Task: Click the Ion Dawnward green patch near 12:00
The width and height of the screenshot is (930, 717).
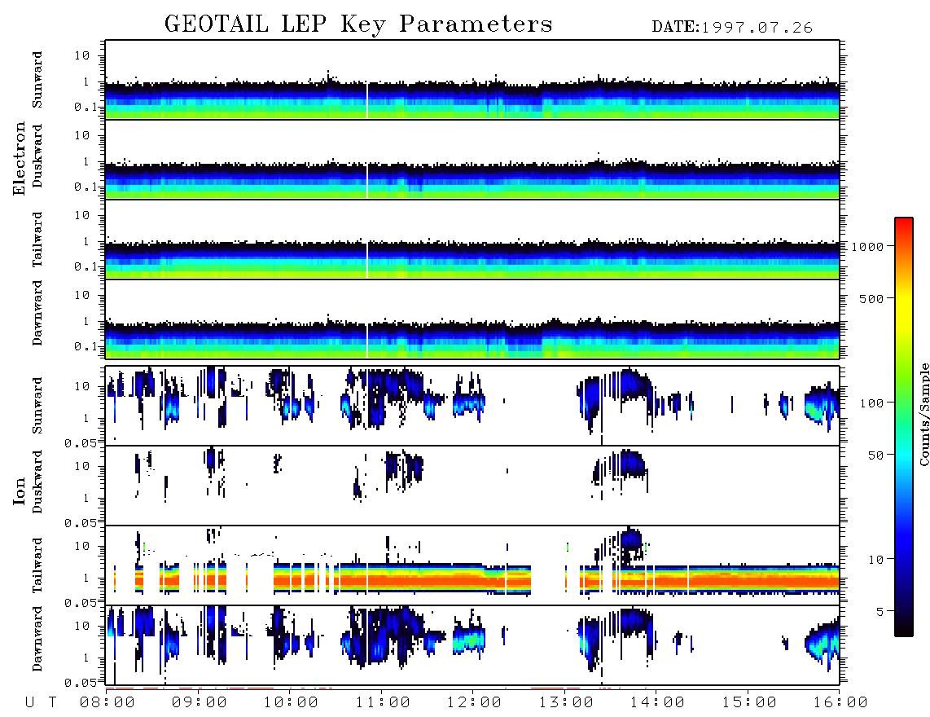Action: (x=468, y=641)
